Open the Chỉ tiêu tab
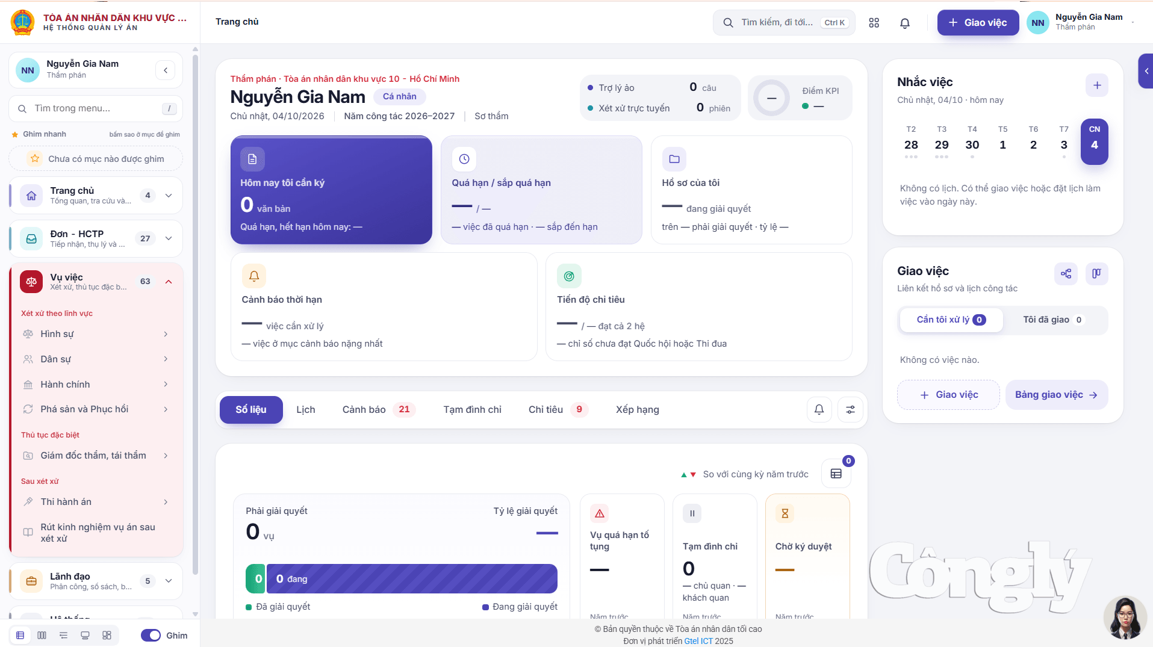The height and width of the screenshot is (647, 1153). [558, 410]
